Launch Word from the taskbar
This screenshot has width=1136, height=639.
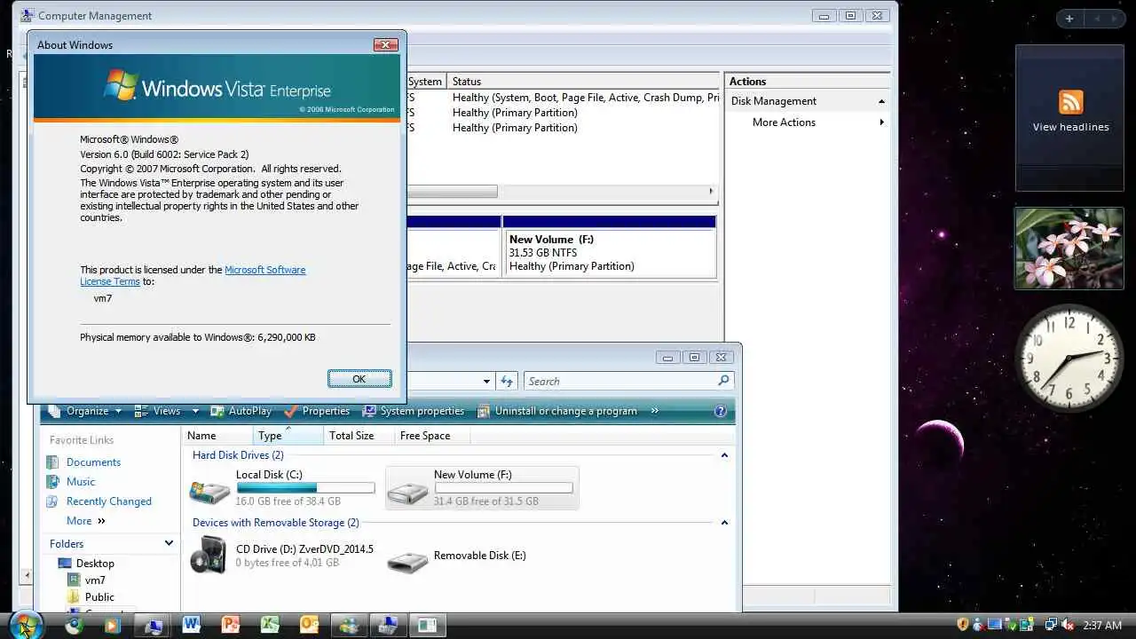point(192,625)
